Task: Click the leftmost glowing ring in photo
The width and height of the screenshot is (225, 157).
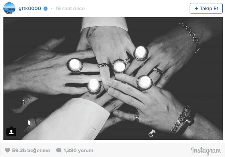Action: [x=75, y=66]
